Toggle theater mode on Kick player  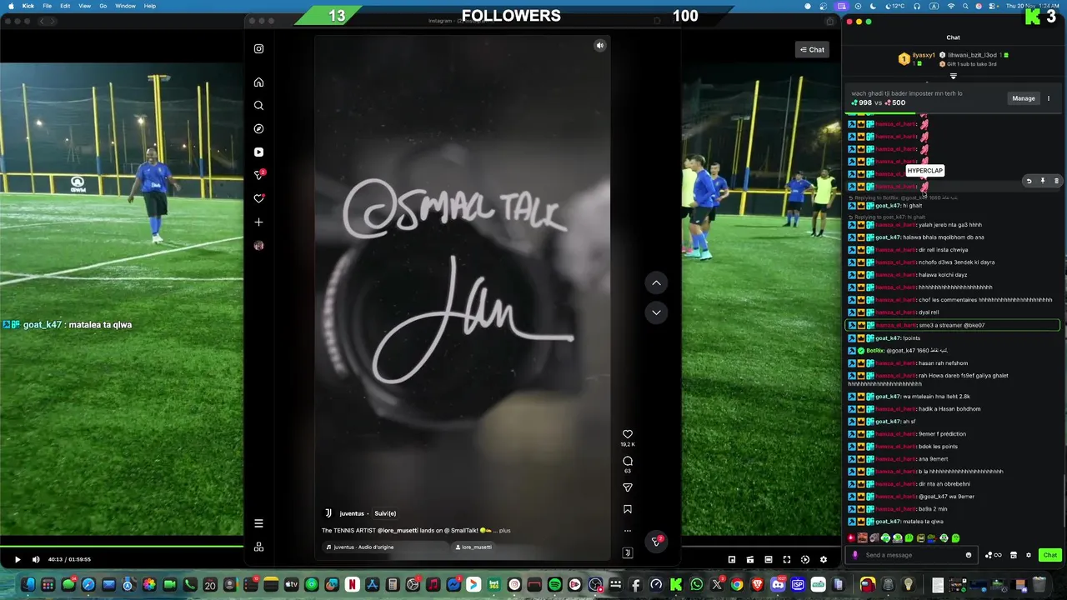[769, 559]
